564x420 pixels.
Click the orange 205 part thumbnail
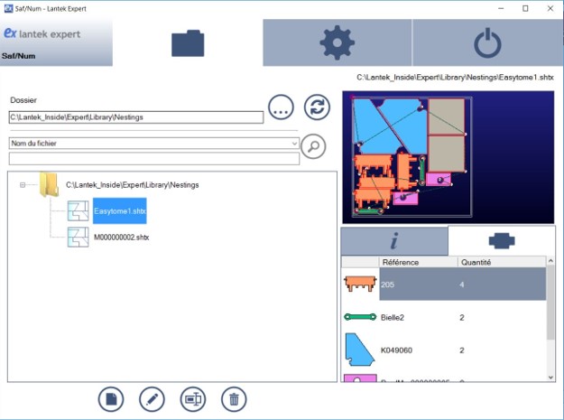(360, 284)
